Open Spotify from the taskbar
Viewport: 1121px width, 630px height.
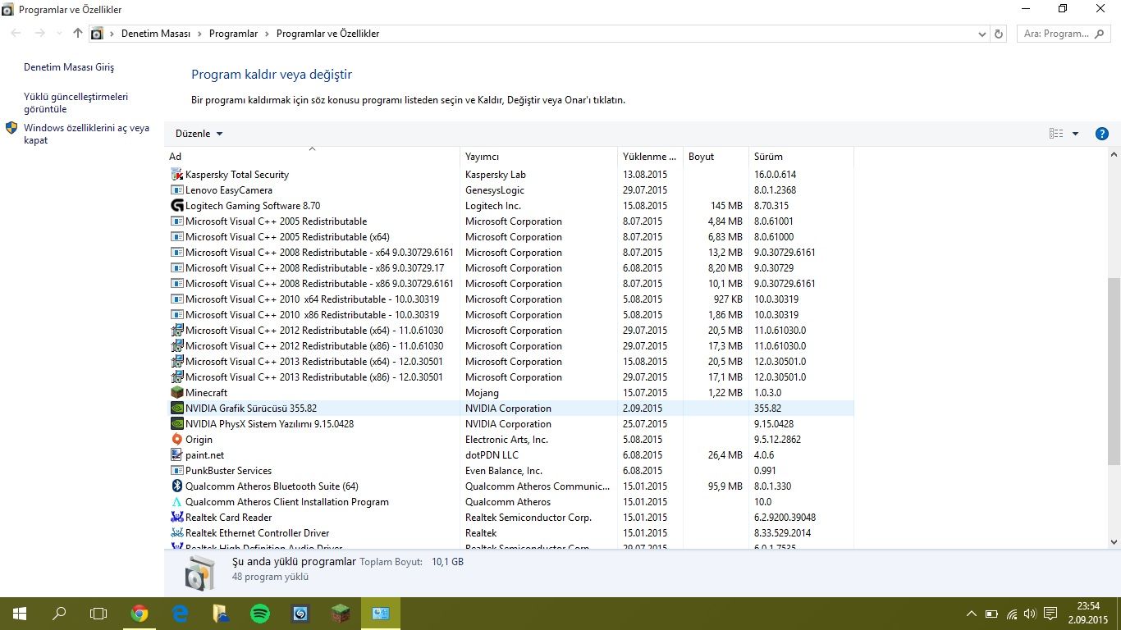coord(260,613)
